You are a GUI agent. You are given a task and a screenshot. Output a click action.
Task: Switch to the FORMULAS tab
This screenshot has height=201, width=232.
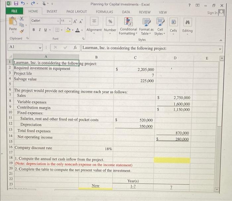[x=104, y=12]
